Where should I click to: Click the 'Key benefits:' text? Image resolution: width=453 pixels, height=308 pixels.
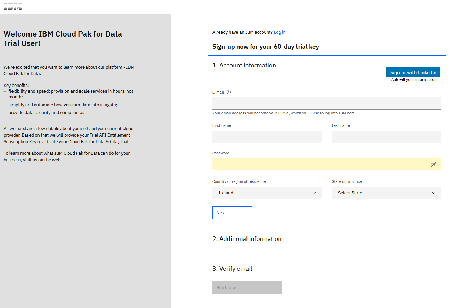[x=16, y=85]
